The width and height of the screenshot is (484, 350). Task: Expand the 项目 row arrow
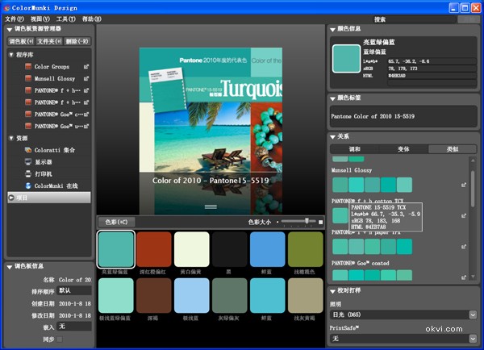point(11,198)
